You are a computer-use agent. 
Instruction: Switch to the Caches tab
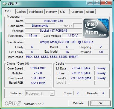tap(21, 12)
